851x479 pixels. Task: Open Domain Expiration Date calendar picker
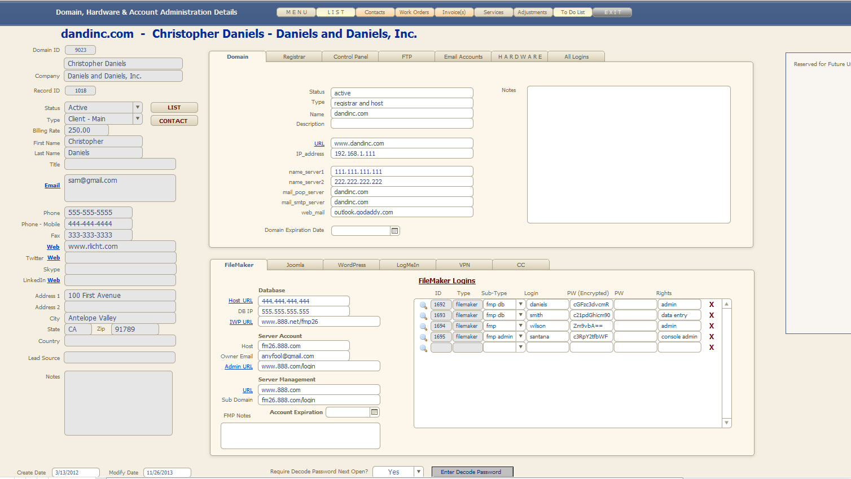(395, 231)
